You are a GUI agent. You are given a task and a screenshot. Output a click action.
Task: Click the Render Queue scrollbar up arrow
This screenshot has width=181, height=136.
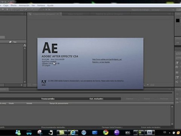click(172, 107)
